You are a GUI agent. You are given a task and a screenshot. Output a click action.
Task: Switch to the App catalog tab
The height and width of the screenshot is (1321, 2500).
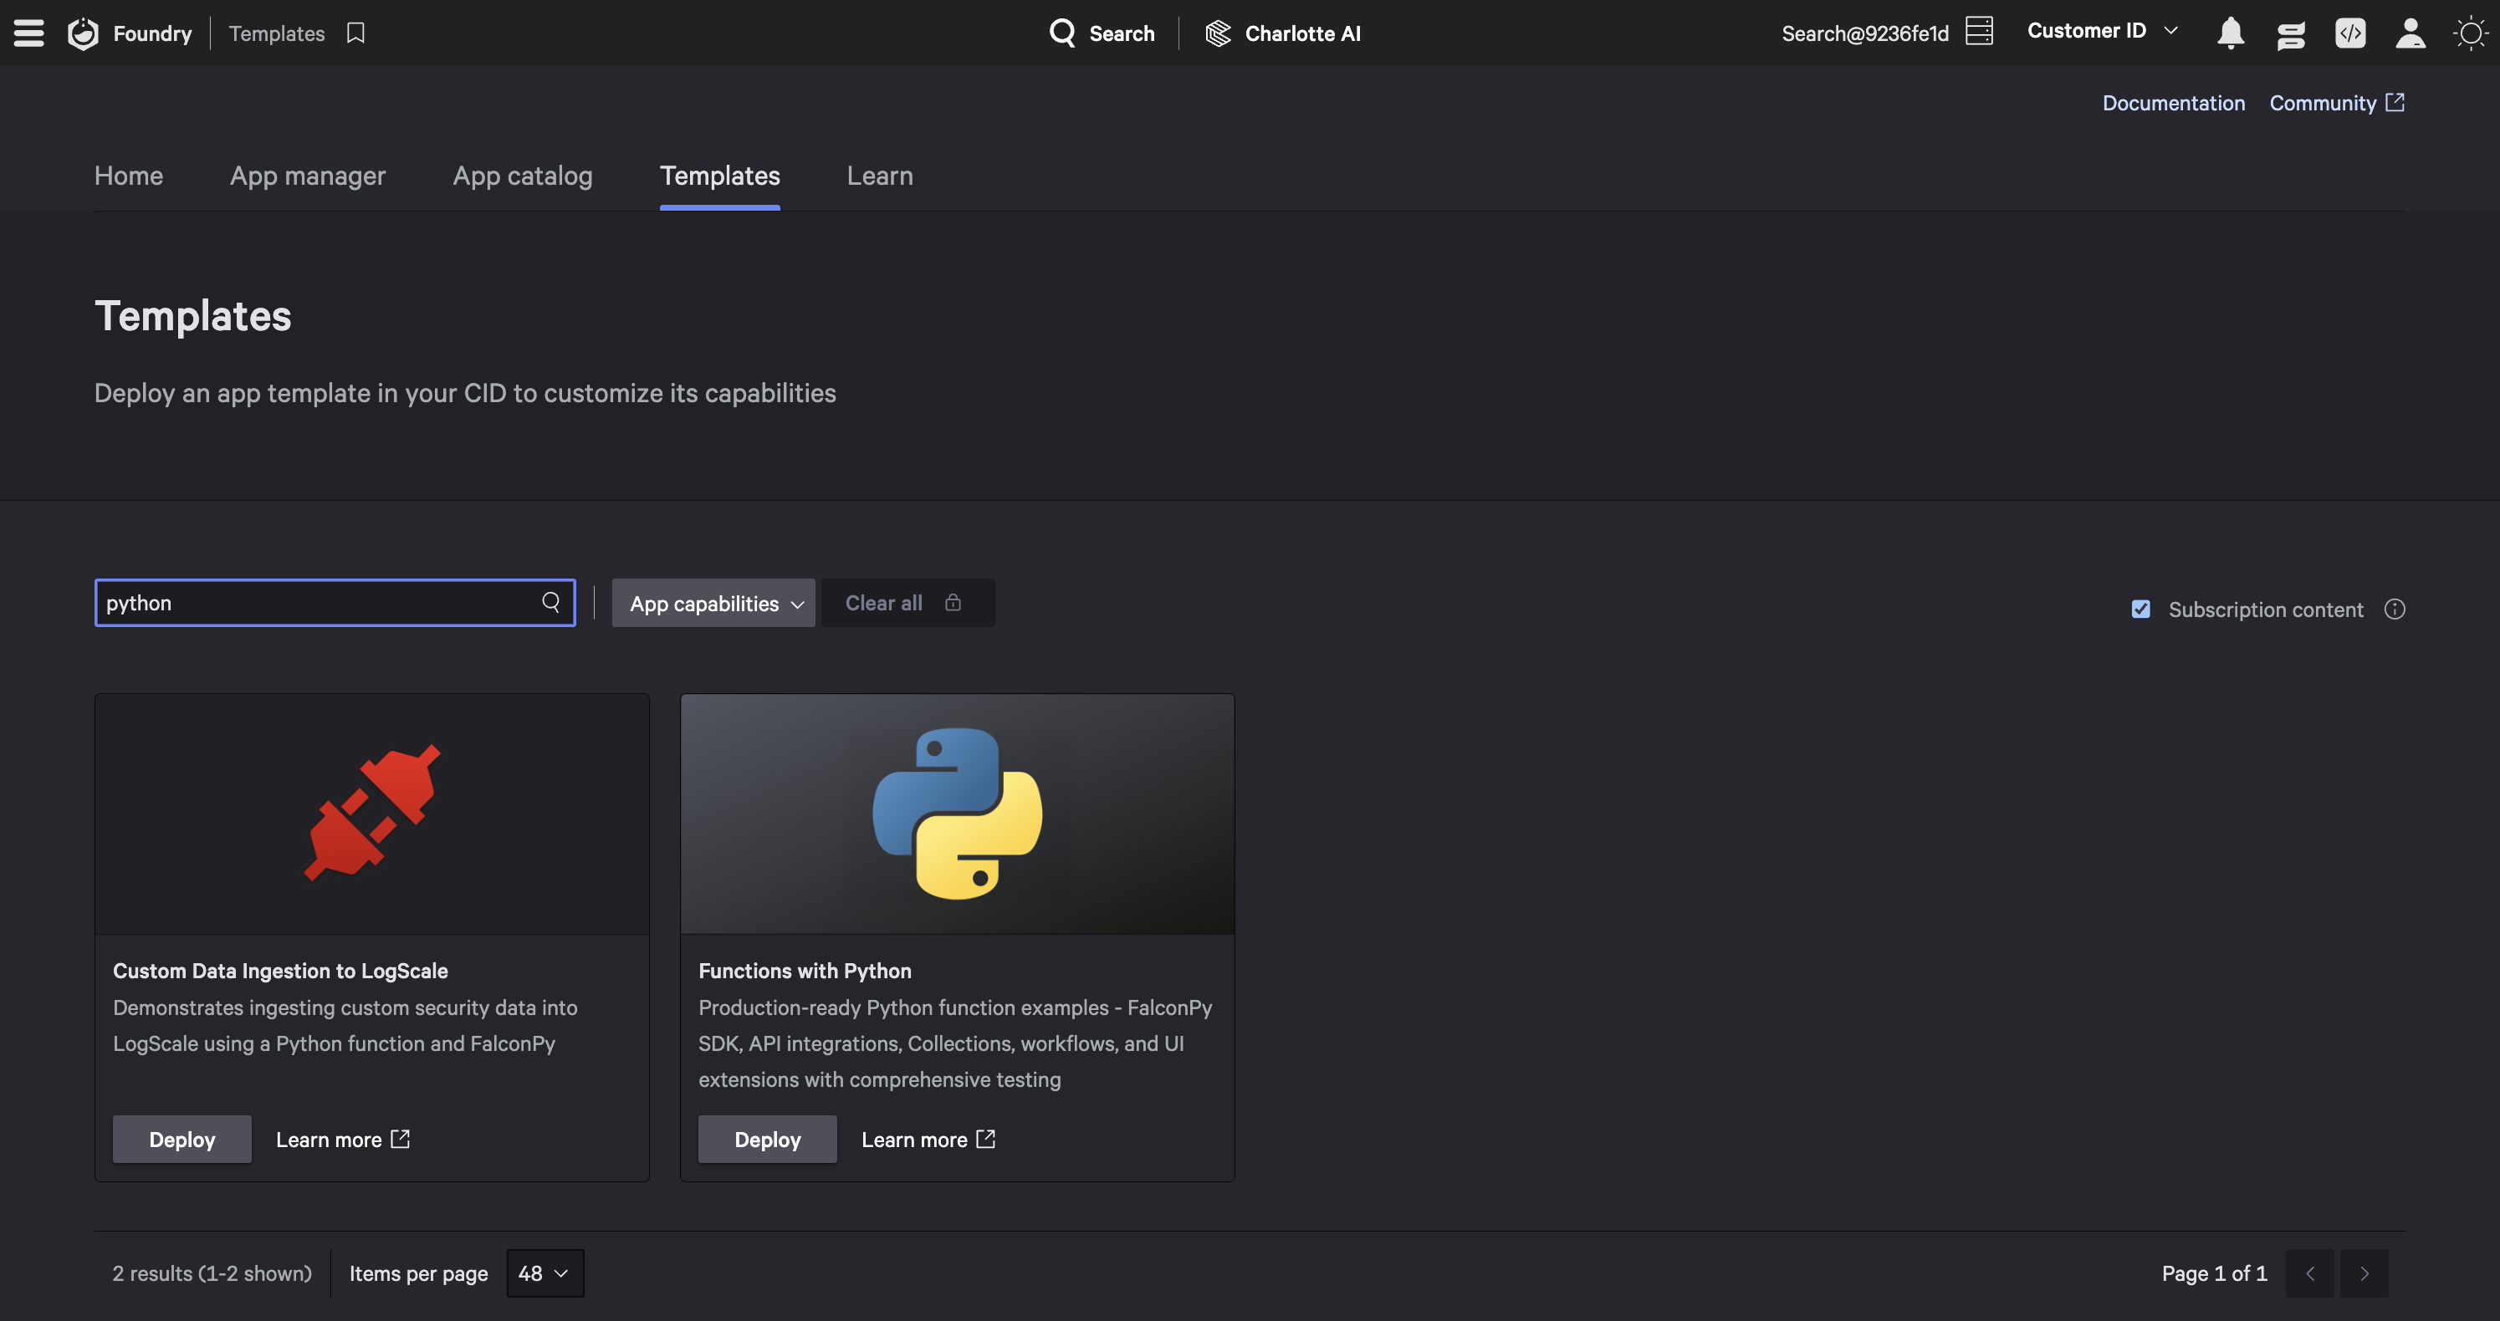click(522, 176)
